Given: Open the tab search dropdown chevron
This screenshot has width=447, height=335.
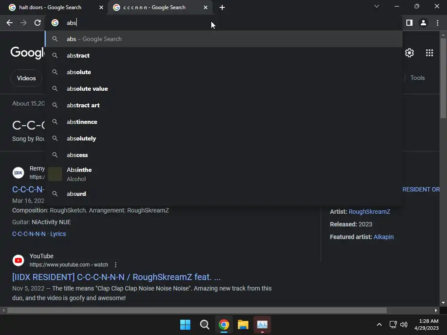Looking at the screenshot, I should pyautogui.click(x=377, y=6).
